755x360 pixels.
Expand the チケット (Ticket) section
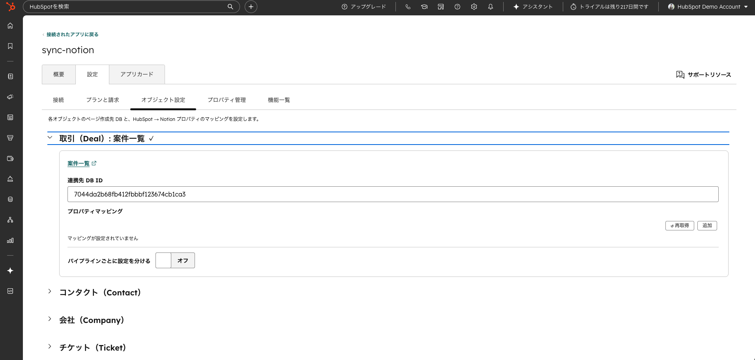[x=50, y=347]
